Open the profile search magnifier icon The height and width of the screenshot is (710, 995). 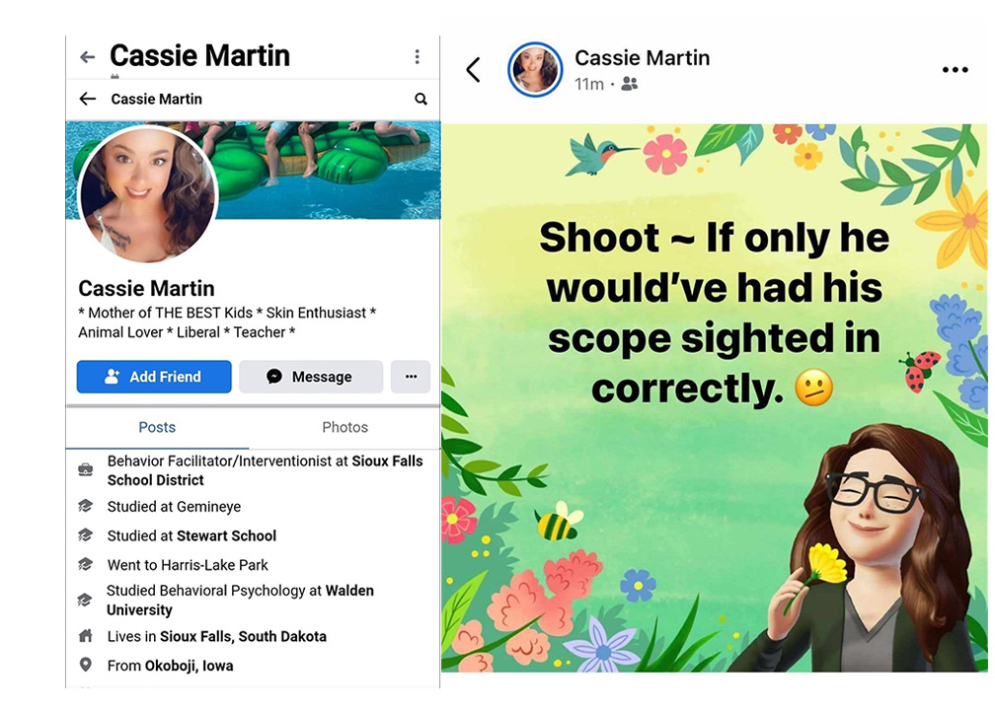point(421,99)
